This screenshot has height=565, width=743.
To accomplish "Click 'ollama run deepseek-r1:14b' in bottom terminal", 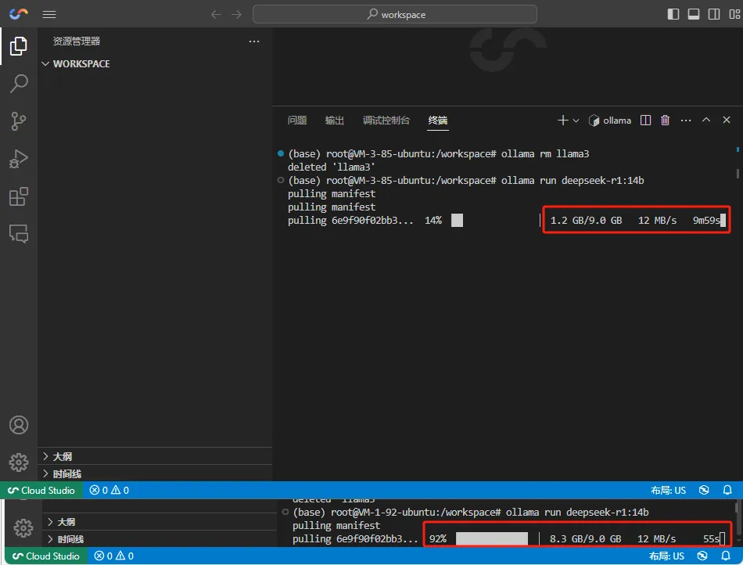I will pyautogui.click(x=577, y=513).
